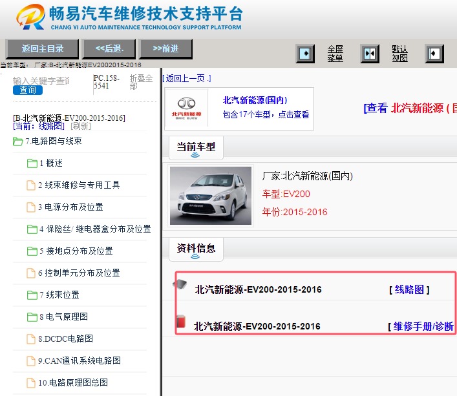Click the 默认视图 label
The image size is (457, 396).
(399, 54)
